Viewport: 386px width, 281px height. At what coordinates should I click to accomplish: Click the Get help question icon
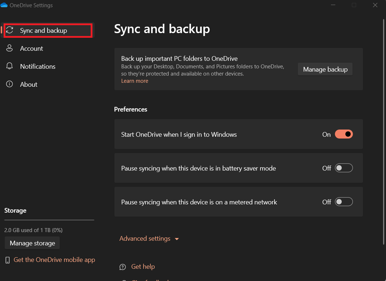click(123, 267)
